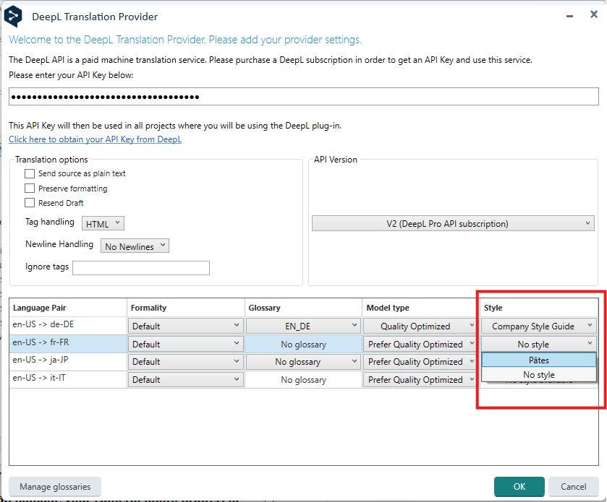Open the Newline Handling dropdown

pyautogui.click(x=135, y=246)
